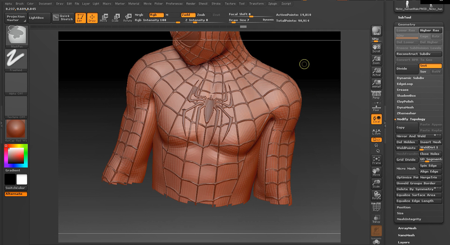Click the right-shelf Rotate view icon
The height and width of the screenshot is (245, 450).
pos(376,195)
